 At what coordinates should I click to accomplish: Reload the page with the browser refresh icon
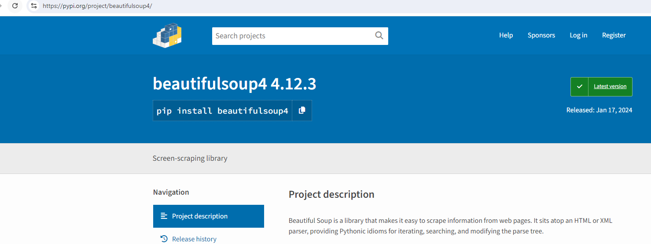click(x=15, y=6)
